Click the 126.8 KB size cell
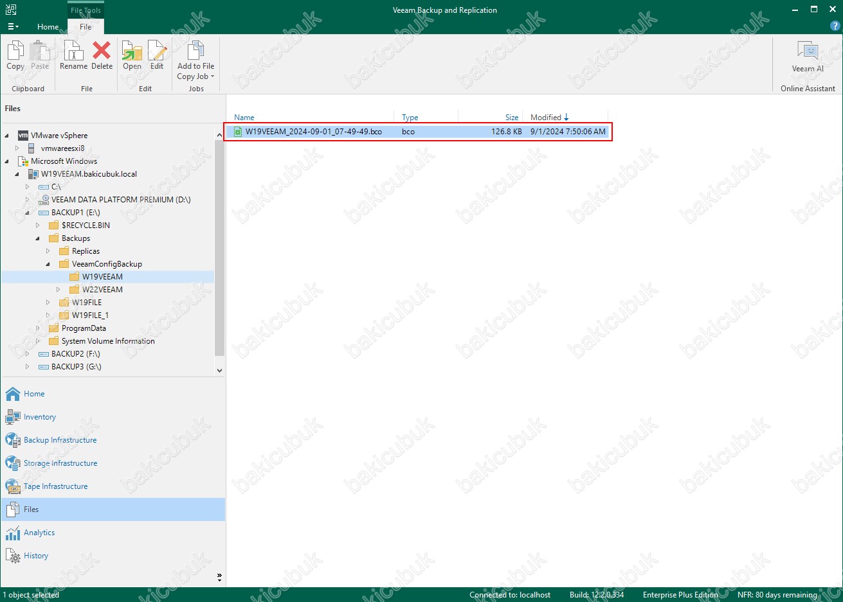Image resolution: width=843 pixels, height=602 pixels. (x=507, y=132)
